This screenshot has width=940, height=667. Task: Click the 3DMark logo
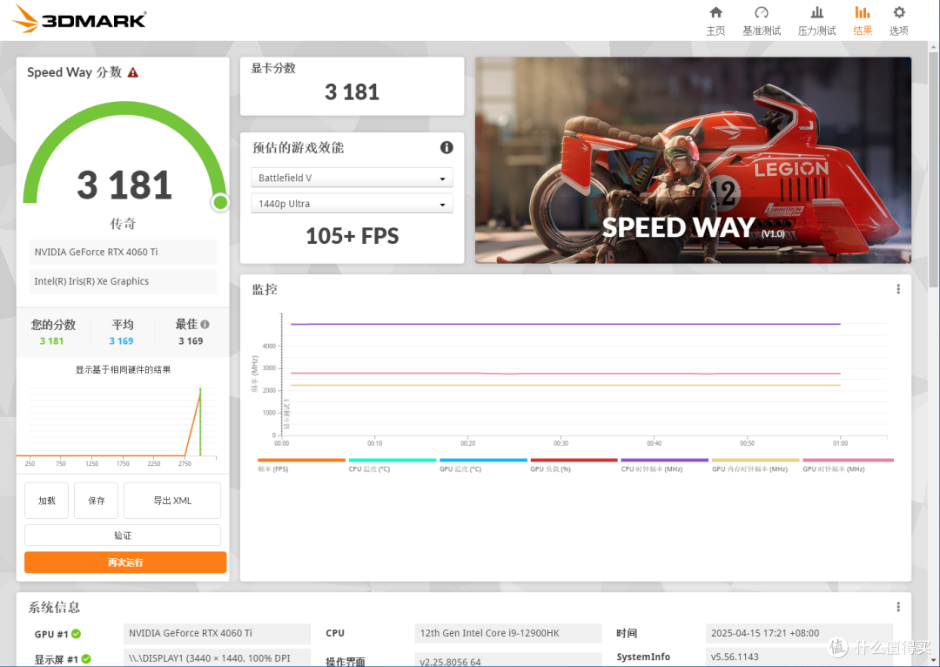(x=79, y=19)
